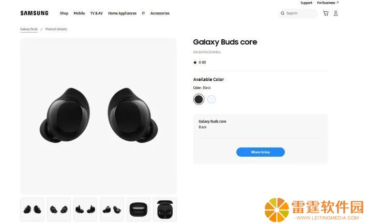Screen dimensions: 366x223
Task: View the closed charging case thumbnail
Action: (x=139, y=210)
